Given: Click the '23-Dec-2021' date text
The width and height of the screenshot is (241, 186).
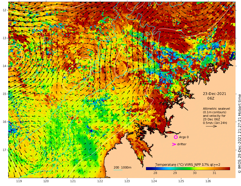Looking at the screenshot, I should 214,94.
